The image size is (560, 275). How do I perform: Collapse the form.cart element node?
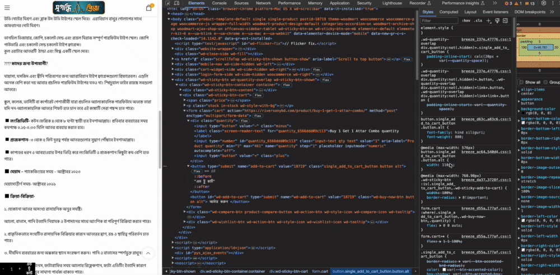[x=185, y=111]
